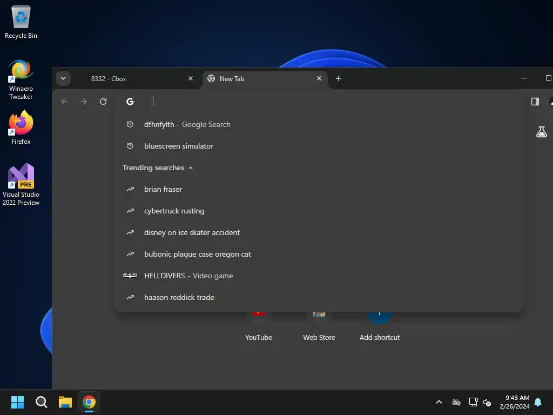The height and width of the screenshot is (415, 553).
Task: Click the network display tray icon
Action: coord(473,402)
